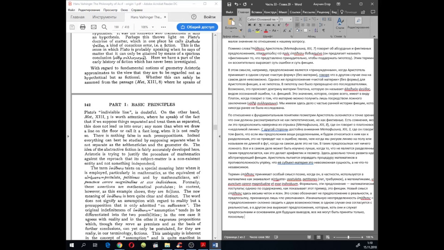
Task: Open Opera browser from taskbar
Action: click(131, 245)
